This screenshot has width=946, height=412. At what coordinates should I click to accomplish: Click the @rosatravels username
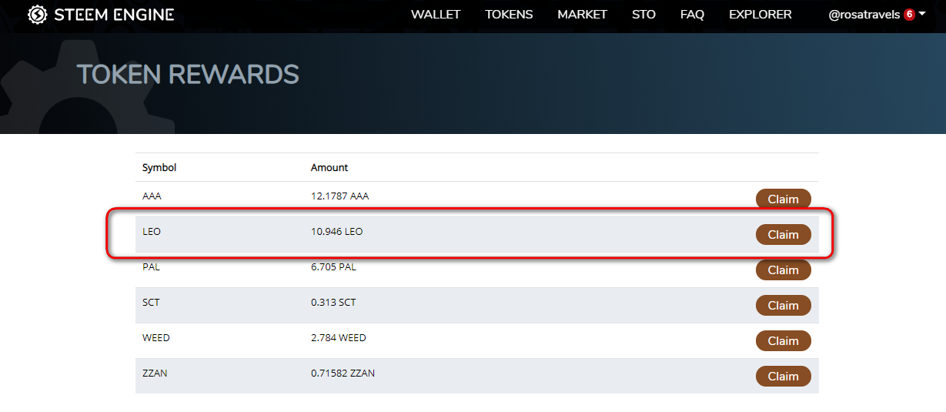pos(864,15)
